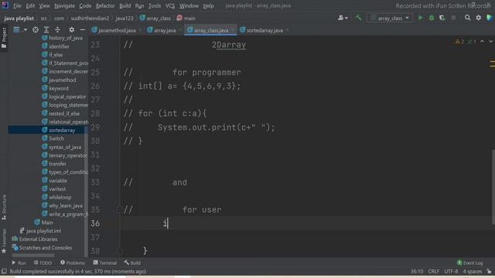495x278 pixels.
Task: Open the VCS menu
Action: point(170,5)
